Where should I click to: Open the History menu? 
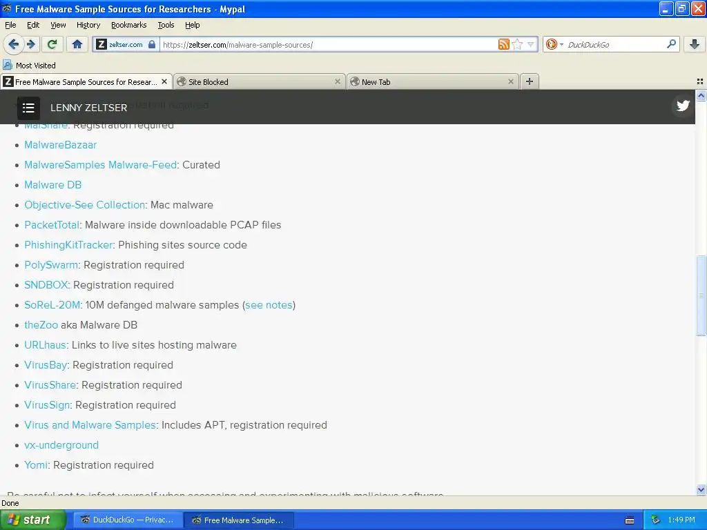[88, 25]
